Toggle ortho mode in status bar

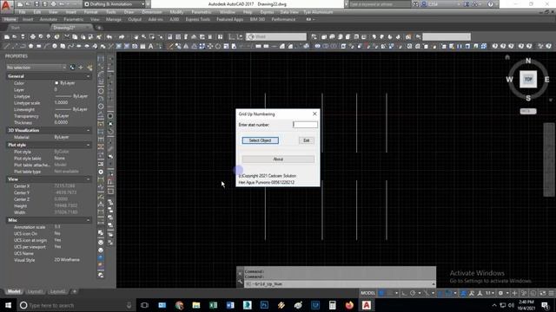coord(404,293)
